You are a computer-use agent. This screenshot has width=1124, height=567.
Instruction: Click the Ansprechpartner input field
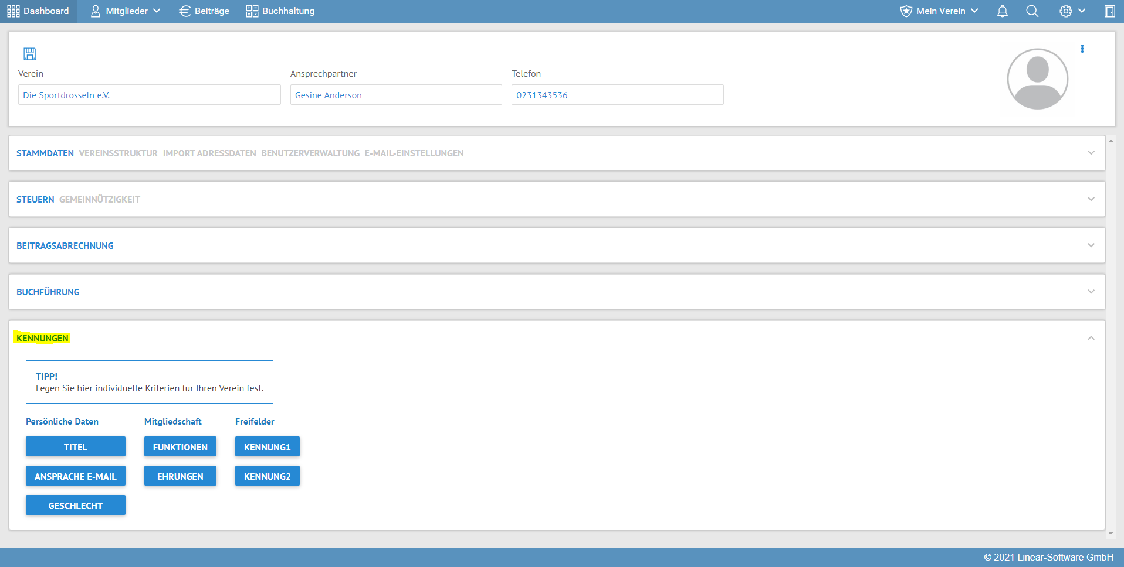[396, 95]
